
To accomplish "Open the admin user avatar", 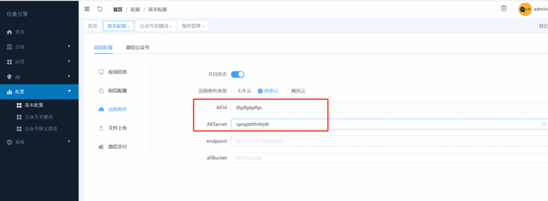I will (525, 10).
